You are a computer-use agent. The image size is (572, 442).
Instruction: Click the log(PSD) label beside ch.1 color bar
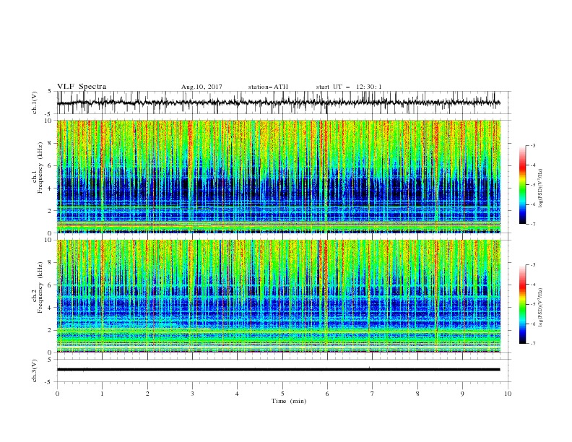click(x=541, y=188)
